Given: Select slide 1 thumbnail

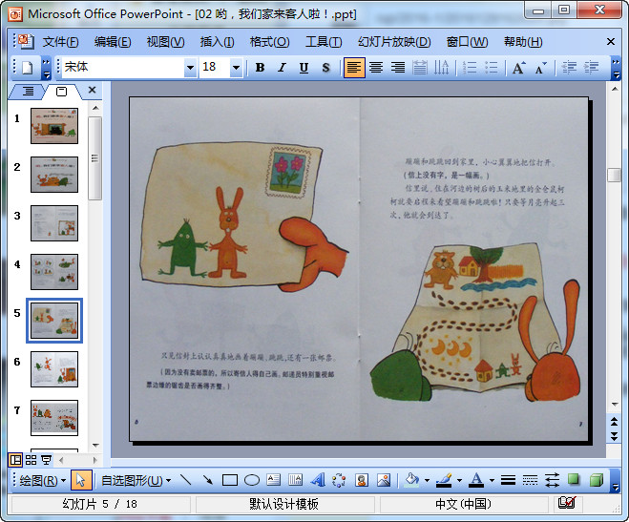Looking at the screenshot, I should click(x=54, y=126).
